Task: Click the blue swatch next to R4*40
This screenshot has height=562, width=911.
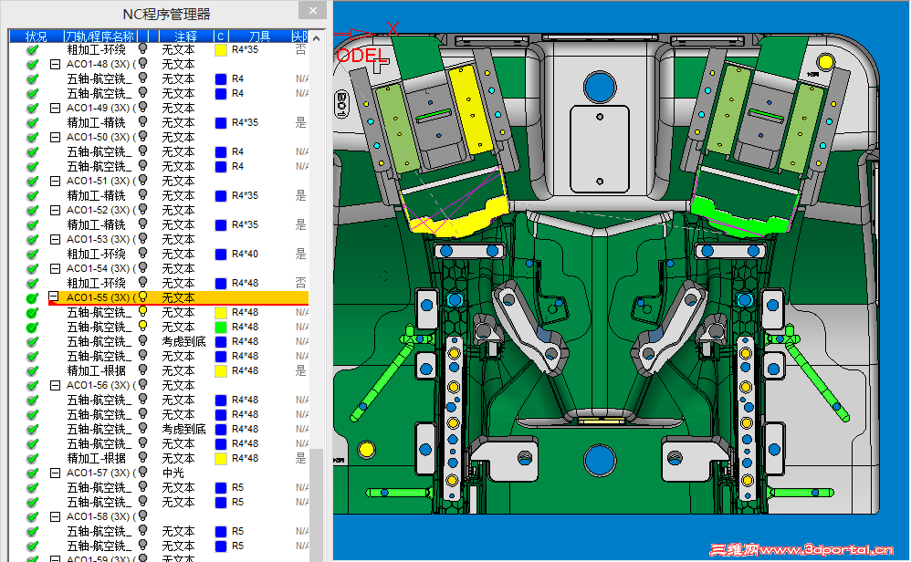Action: pos(221,255)
